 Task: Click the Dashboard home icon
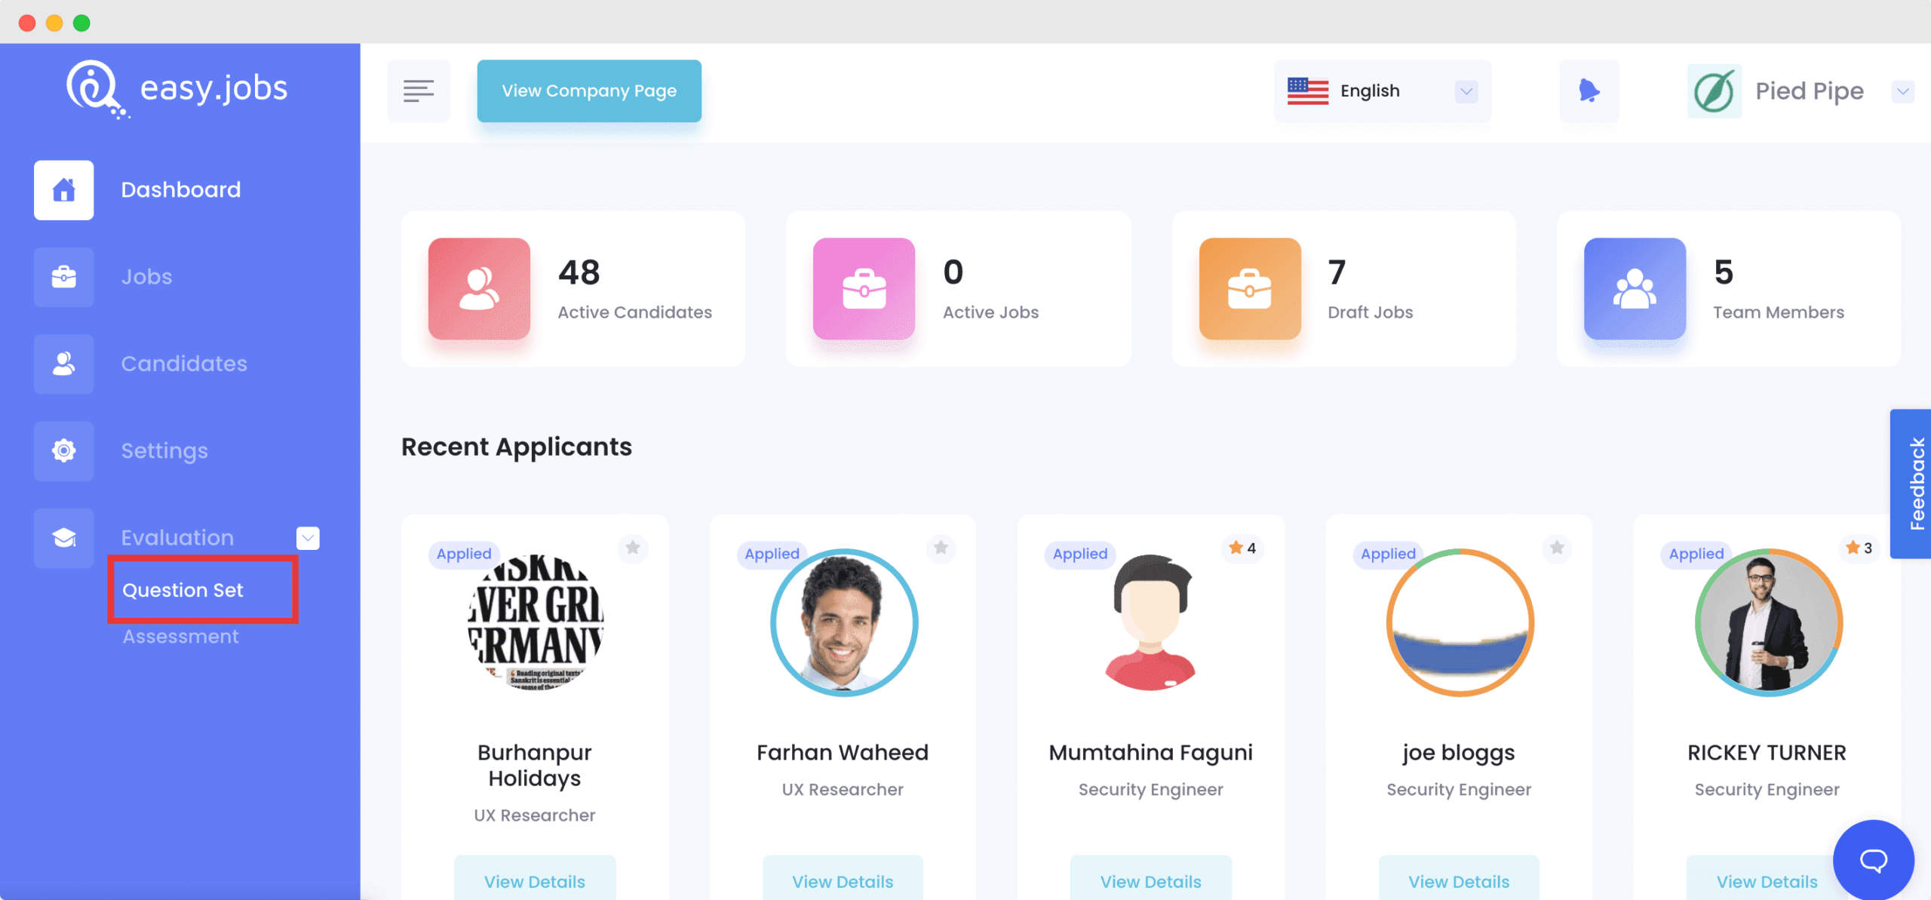63,189
